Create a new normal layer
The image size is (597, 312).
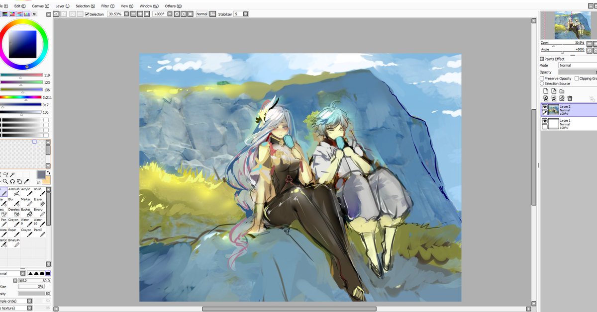546,91
